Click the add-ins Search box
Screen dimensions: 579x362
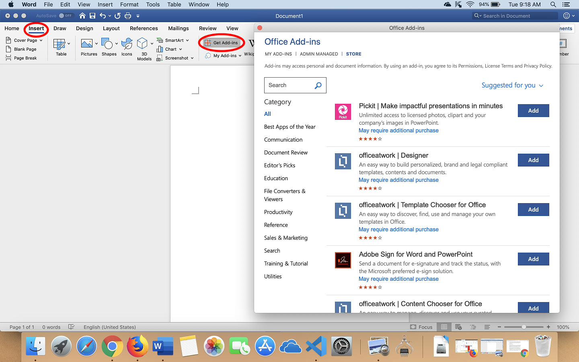click(295, 85)
